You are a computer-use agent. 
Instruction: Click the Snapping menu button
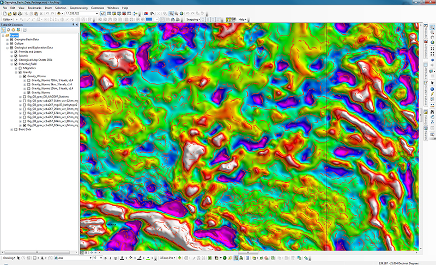(192, 19)
